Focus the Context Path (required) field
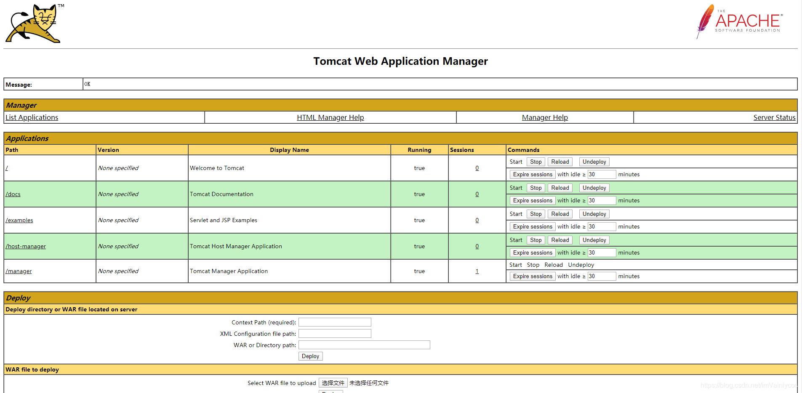 [x=335, y=322]
